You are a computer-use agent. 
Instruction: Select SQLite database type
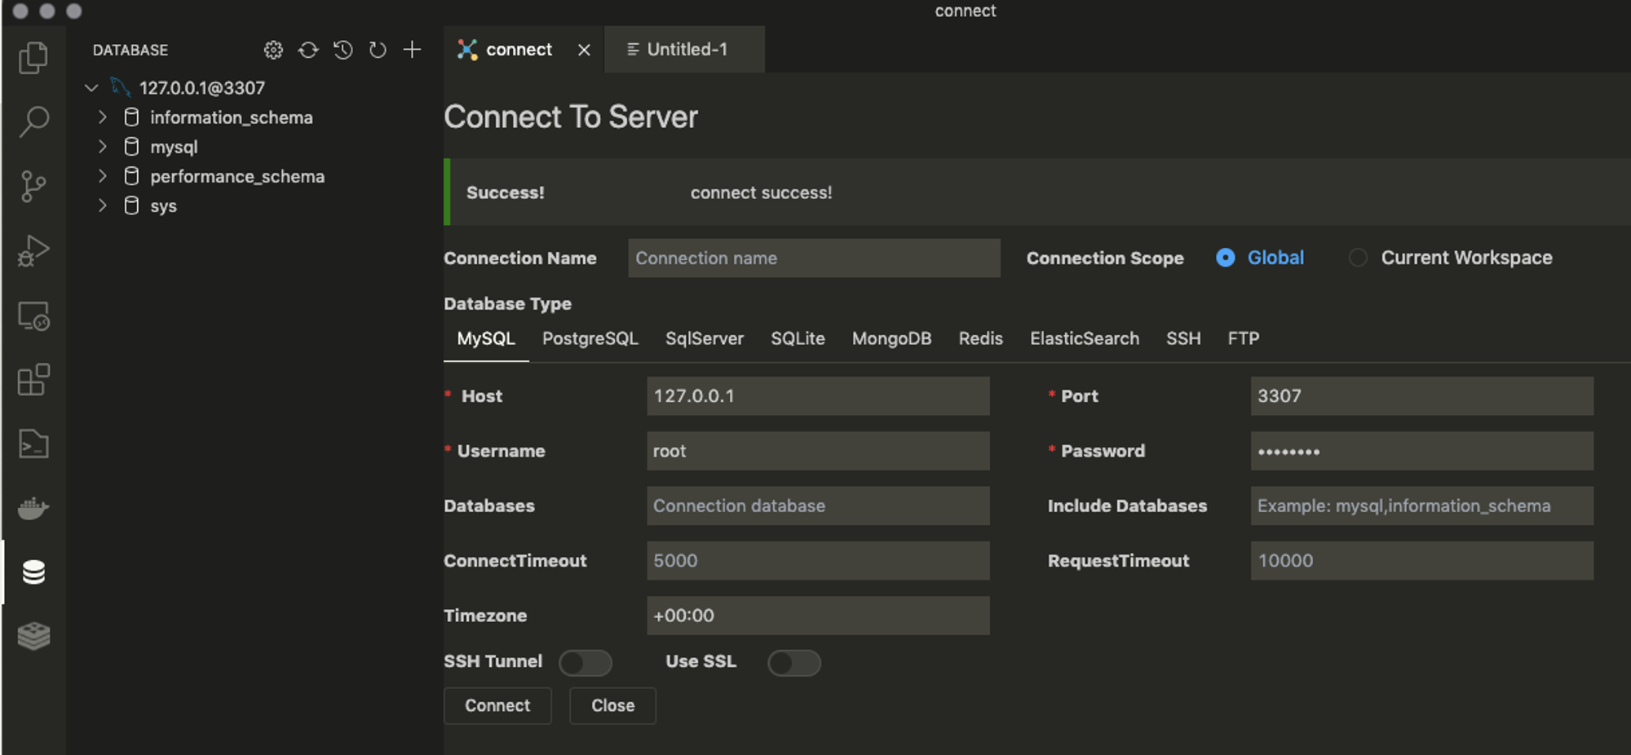tap(798, 338)
